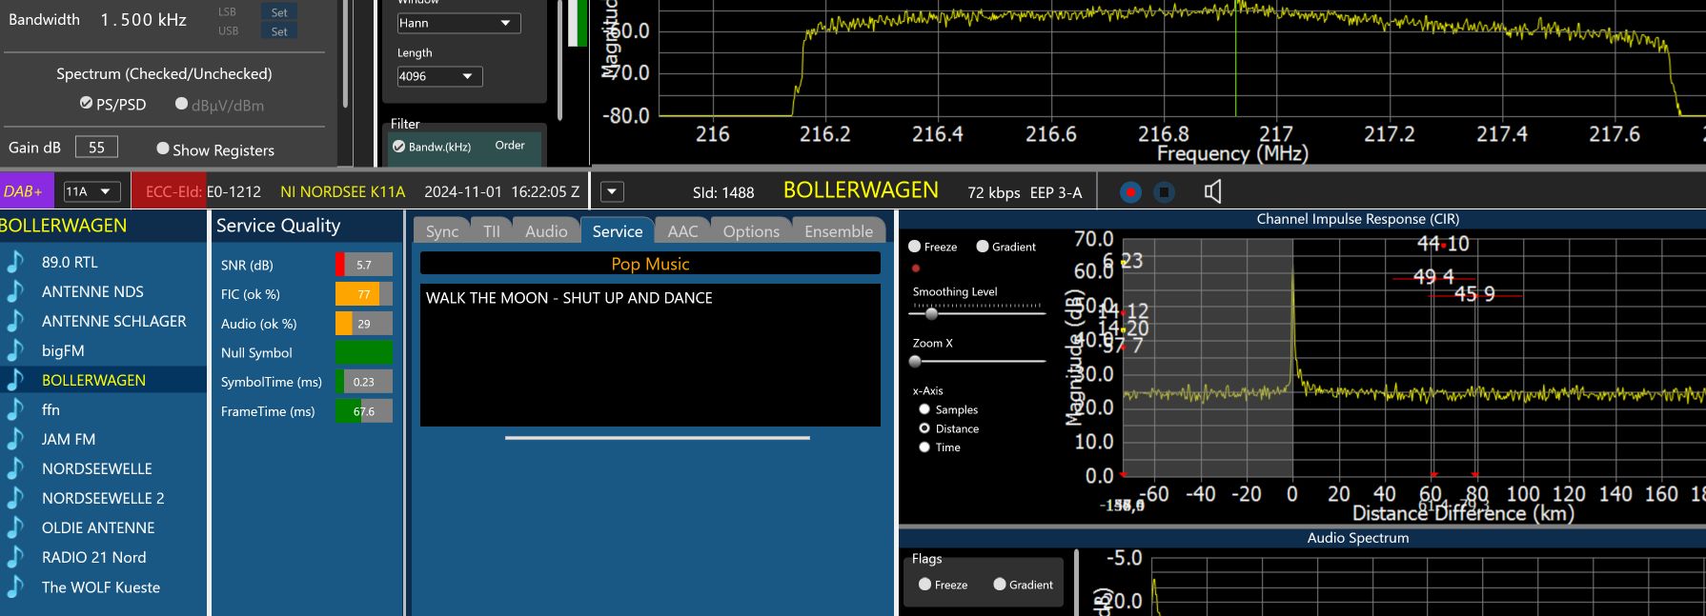Viewport: 1706px width, 616px height.
Task: Open the Hann window dropdown
Action: click(458, 23)
